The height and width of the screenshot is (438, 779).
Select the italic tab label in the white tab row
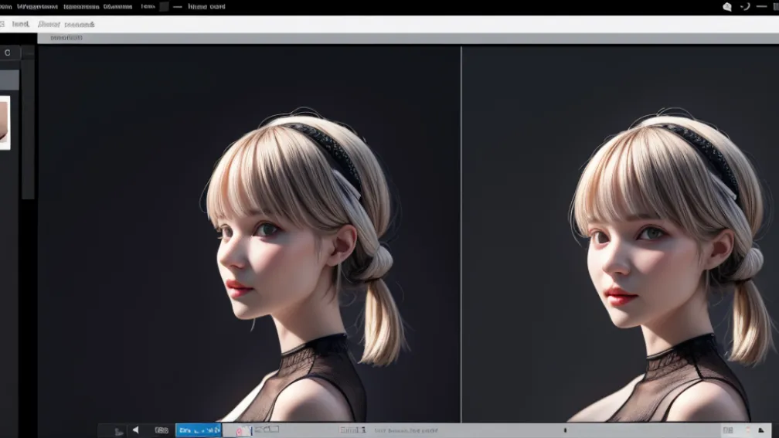49,24
